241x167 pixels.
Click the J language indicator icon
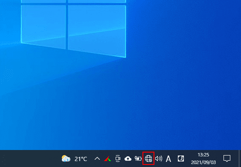[x=180, y=159]
